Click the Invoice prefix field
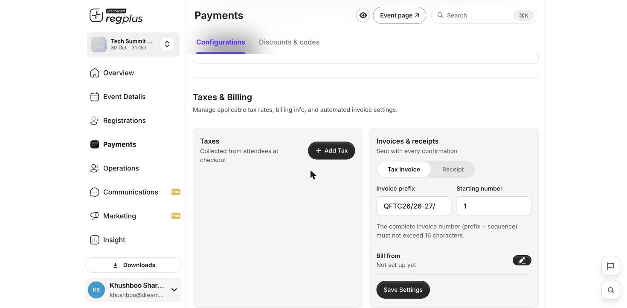The height and width of the screenshot is (308, 627). tap(414, 206)
